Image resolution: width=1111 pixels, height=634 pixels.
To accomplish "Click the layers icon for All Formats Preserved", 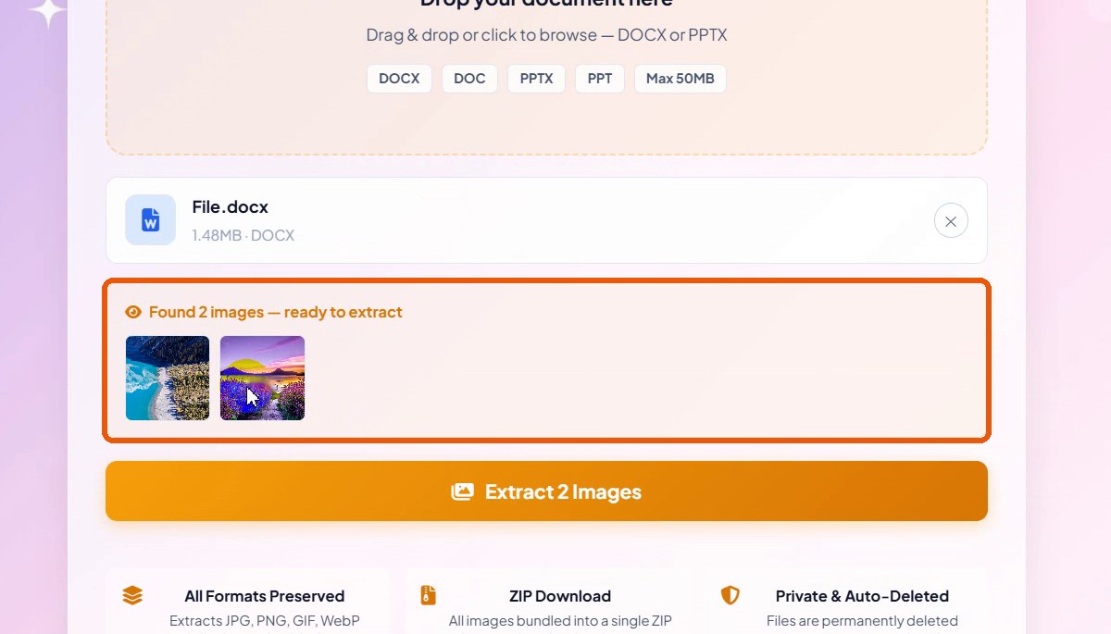I will (x=132, y=595).
